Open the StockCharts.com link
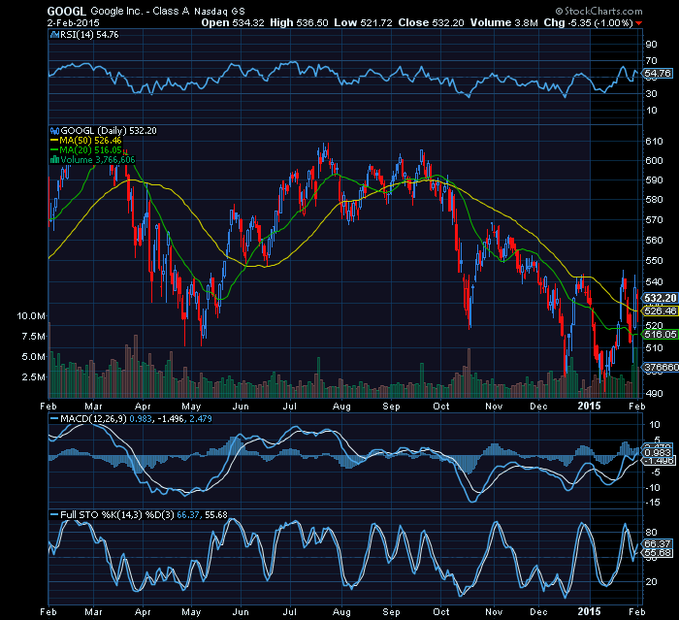 tap(603, 12)
